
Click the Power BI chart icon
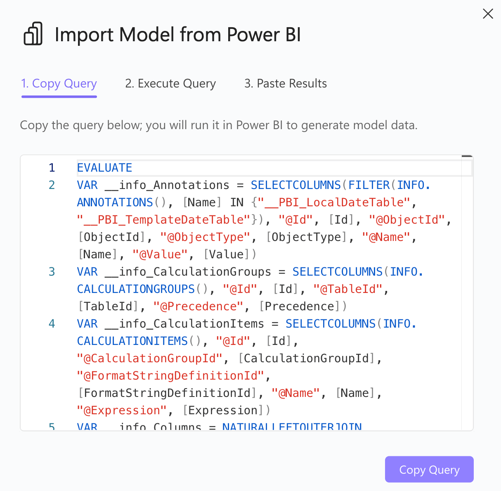tap(33, 34)
